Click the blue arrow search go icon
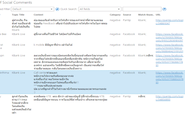This screenshot has width=185, height=115. click(164, 9)
